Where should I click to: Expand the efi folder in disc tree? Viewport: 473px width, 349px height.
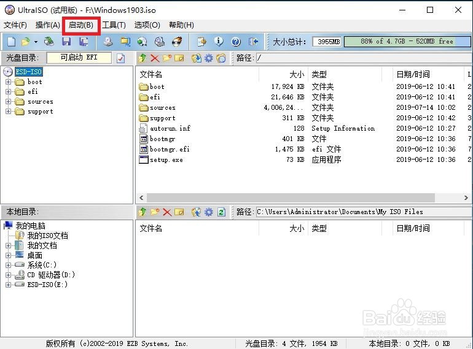[x=8, y=91]
